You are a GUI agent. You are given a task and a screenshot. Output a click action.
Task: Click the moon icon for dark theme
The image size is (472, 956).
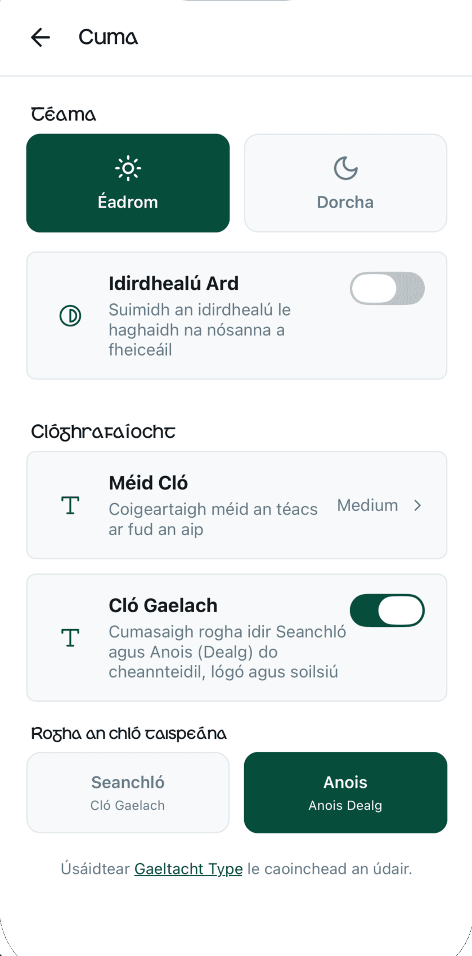345,168
